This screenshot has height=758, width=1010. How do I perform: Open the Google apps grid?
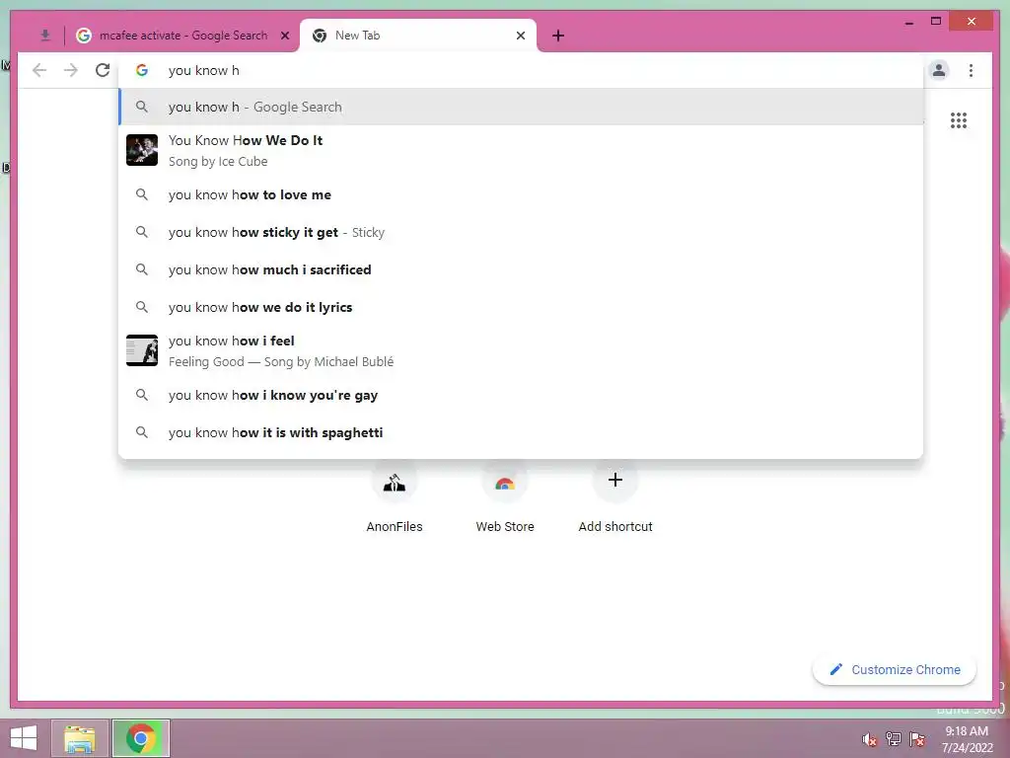click(959, 120)
